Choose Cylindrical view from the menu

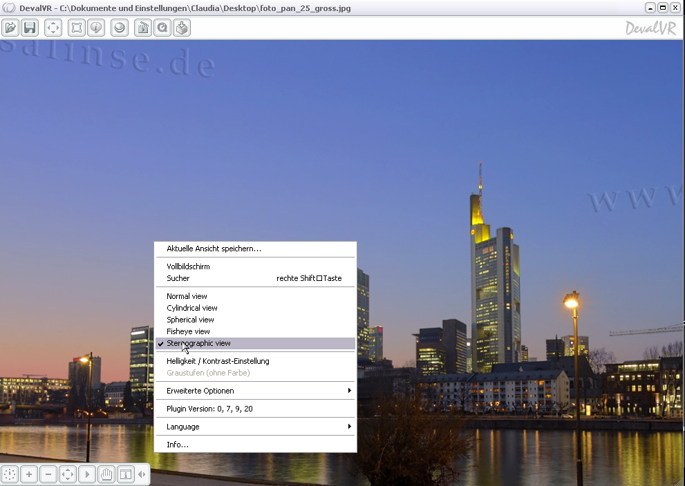[x=192, y=308]
